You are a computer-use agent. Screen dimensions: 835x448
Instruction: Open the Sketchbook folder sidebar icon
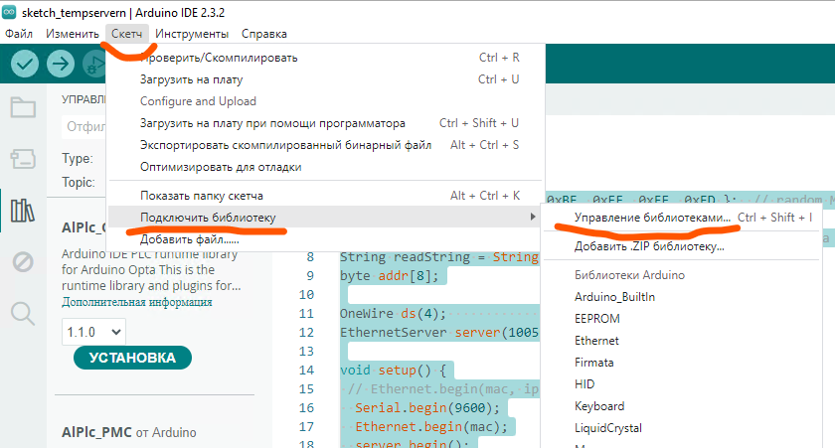pyautogui.click(x=23, y=107)
